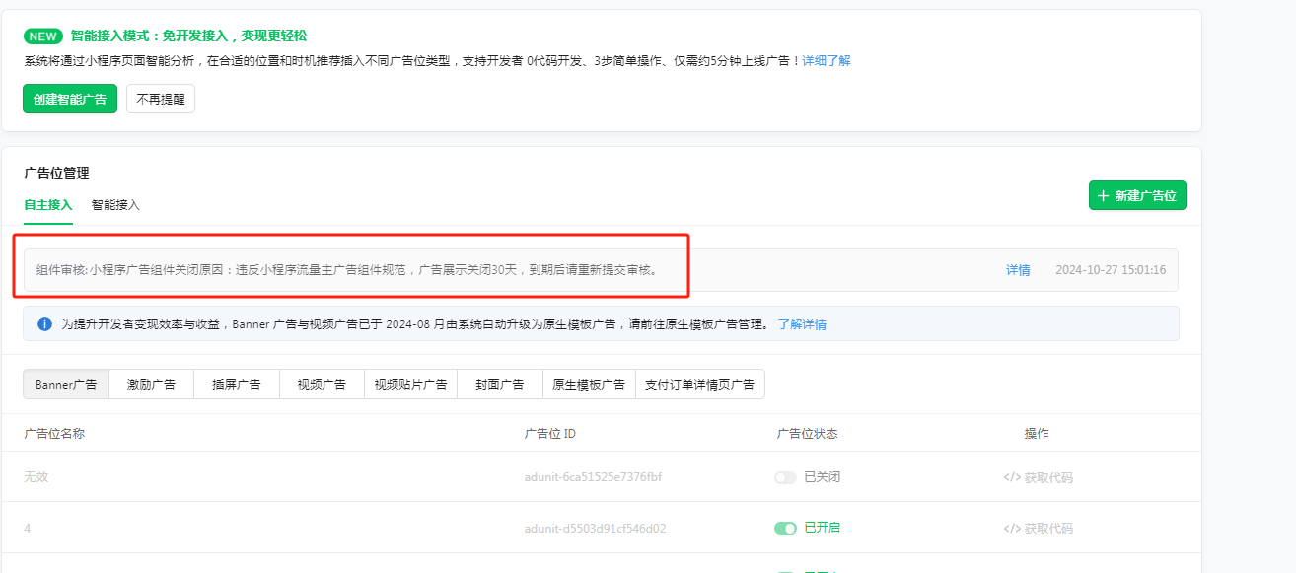This screenshot has height=573, width=1296.
Task: Select the 视频广告 tab
Action: 322,385
